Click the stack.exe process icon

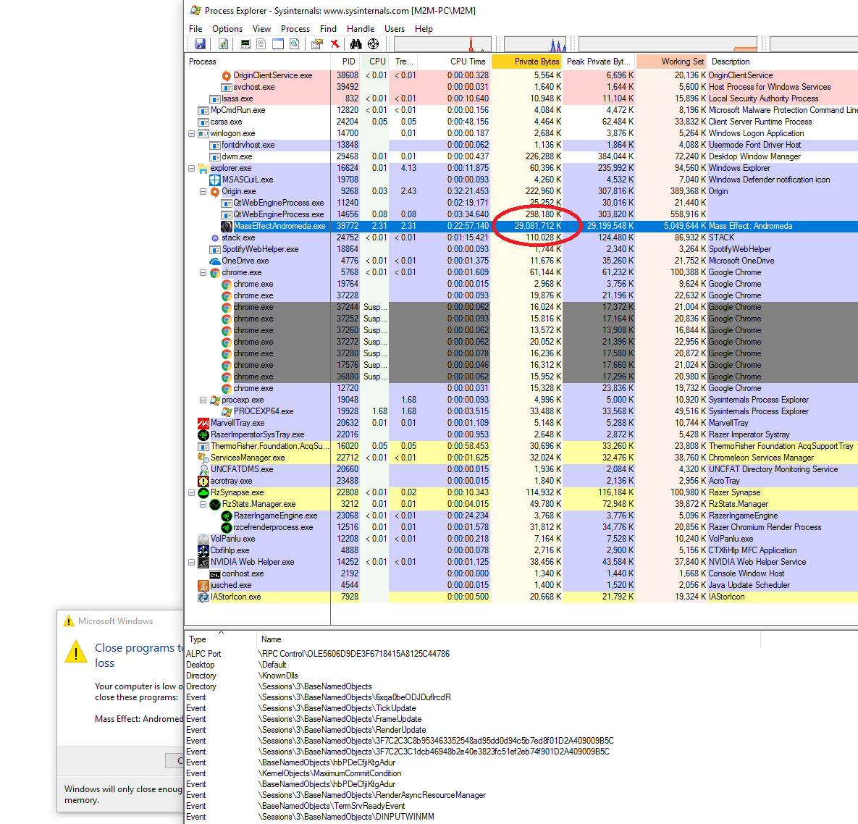pos(215,238)
